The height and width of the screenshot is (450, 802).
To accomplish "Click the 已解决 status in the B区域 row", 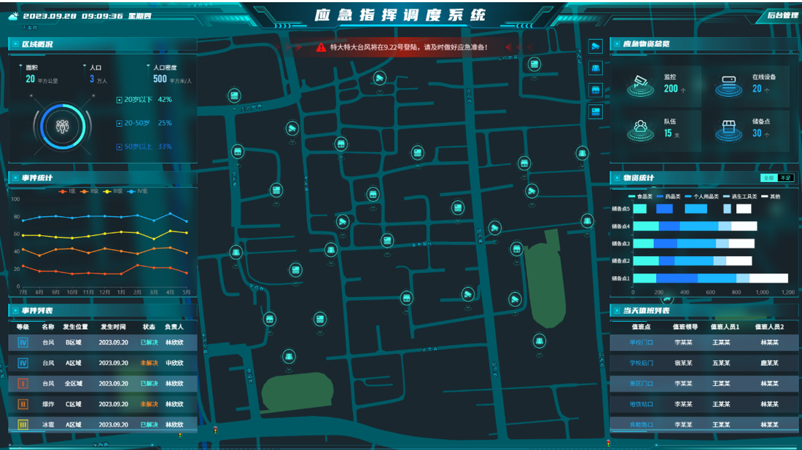I will click(149, 343).
